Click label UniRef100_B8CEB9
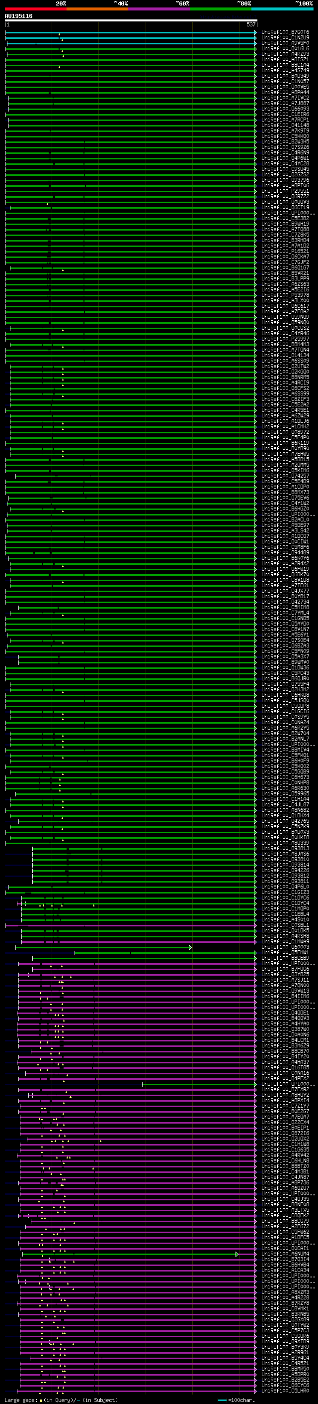Screen dimensions: 318x1404 pos(285,958)
